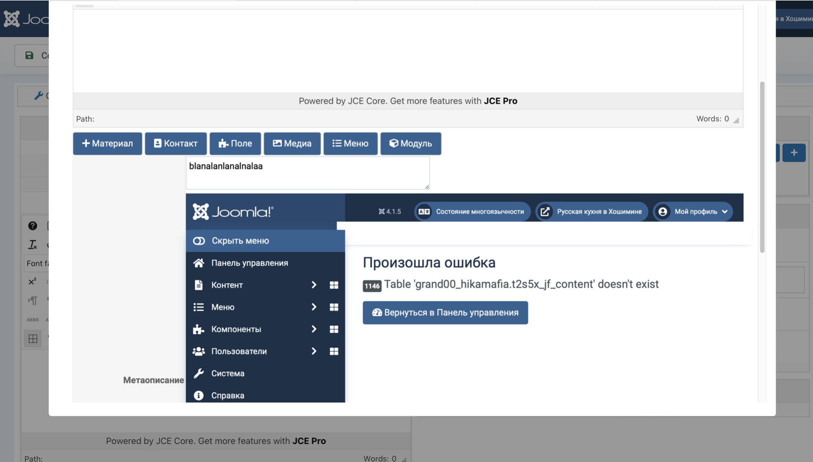Click the Контакт editor button
The height and width of the screenshot is (462, 813).
pos(176,143)
